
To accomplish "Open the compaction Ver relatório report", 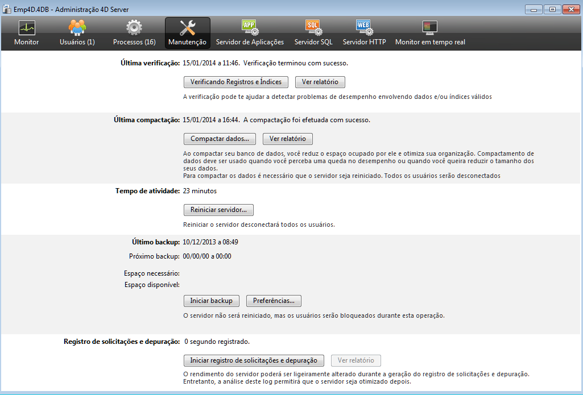I will coord(287,139).
